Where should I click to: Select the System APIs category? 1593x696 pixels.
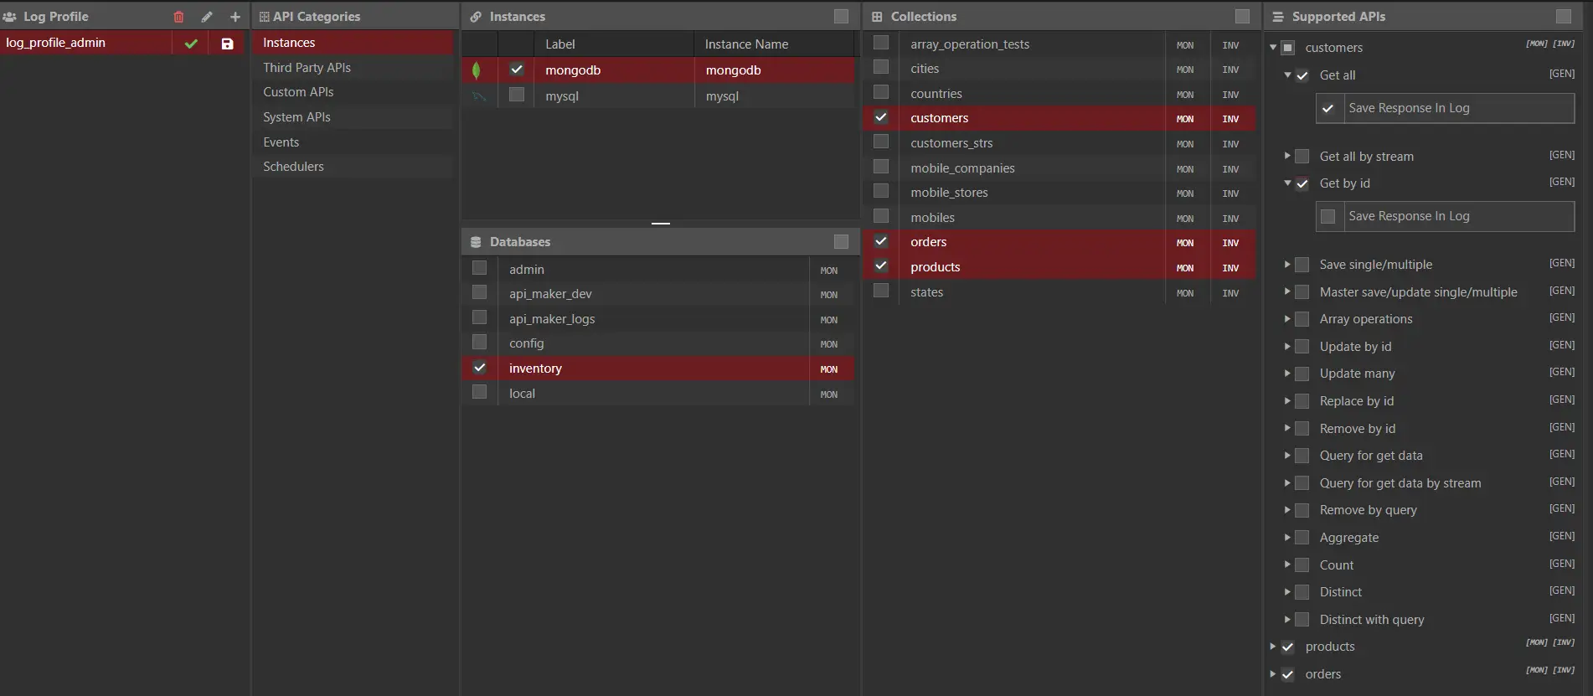(x=353, y=117)
